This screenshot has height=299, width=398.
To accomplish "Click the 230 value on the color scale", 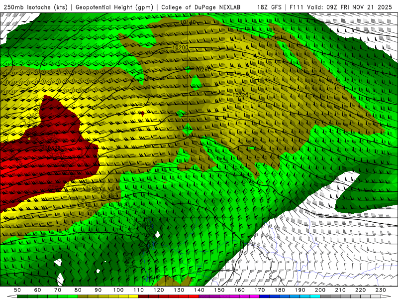I will (381, 290).
